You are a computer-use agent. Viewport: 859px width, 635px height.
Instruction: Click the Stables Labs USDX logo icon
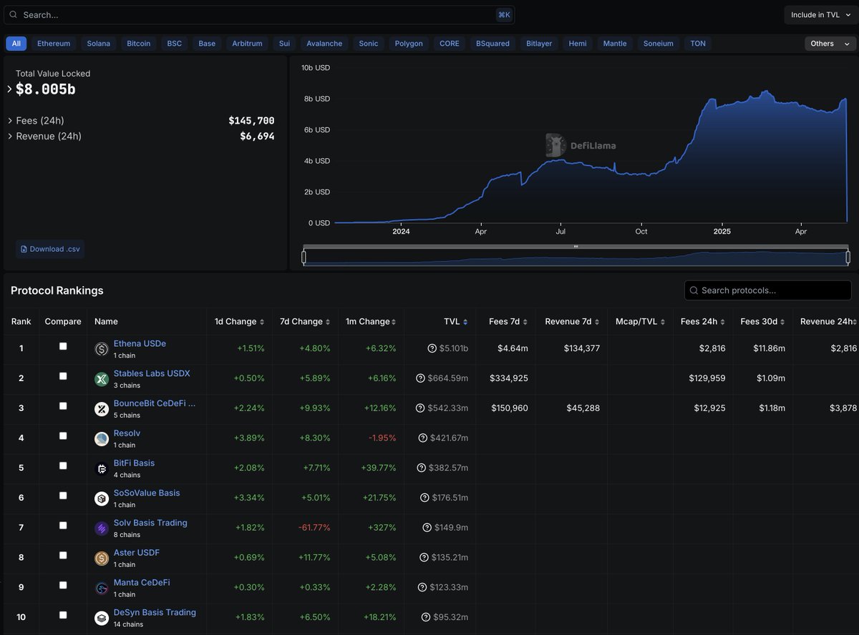tap(102, 379)
